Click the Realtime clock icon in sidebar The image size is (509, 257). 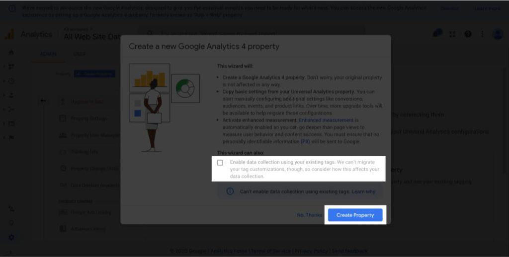(11, 81)
